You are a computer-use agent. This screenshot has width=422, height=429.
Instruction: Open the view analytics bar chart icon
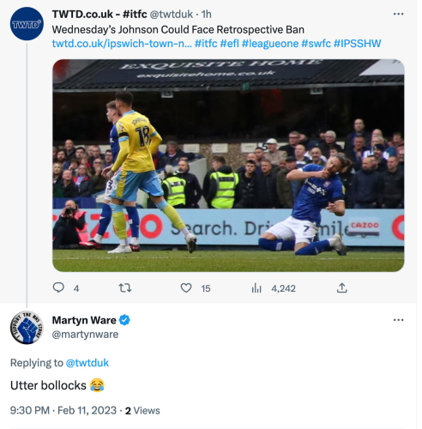(256, 288)
